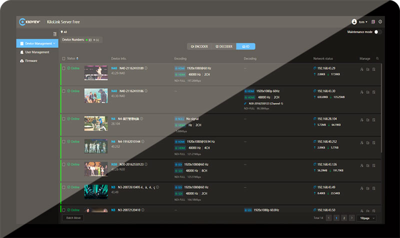The image size is (400, 238).
Task: Click the tom user avatar
Action: tap(354, 22)
